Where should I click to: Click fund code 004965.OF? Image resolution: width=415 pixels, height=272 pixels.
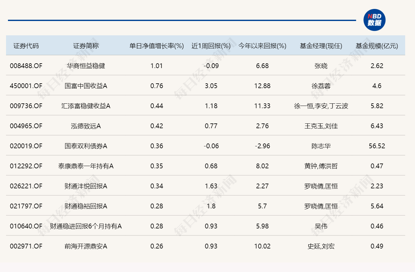click(26, 126)
